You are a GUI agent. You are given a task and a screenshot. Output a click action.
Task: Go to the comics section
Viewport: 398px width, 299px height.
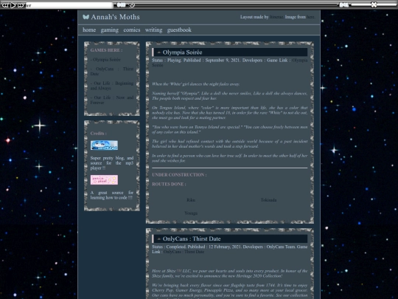coord(132,30)
